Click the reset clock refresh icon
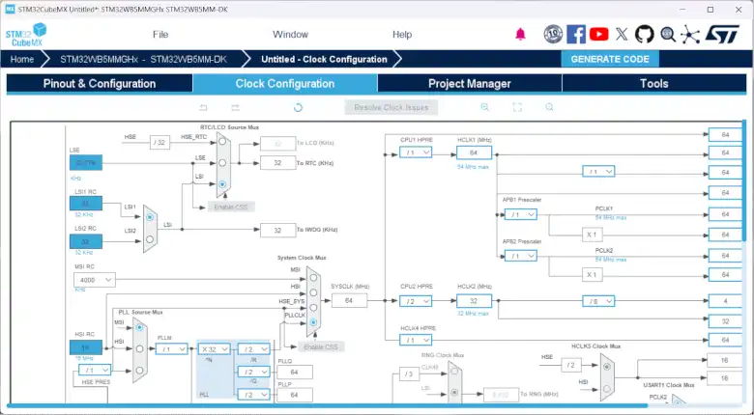The width and height of the screenshot is (754, 415). pos(298,107)
